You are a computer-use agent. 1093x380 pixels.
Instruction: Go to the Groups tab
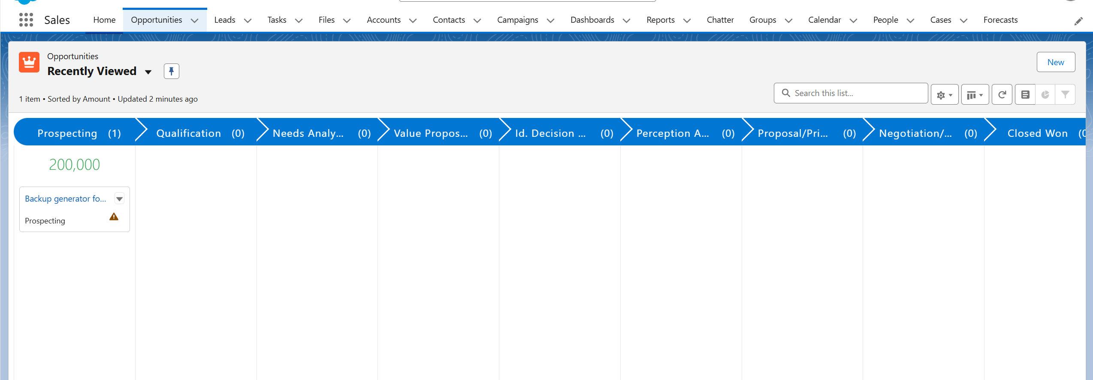pos(763,20)
